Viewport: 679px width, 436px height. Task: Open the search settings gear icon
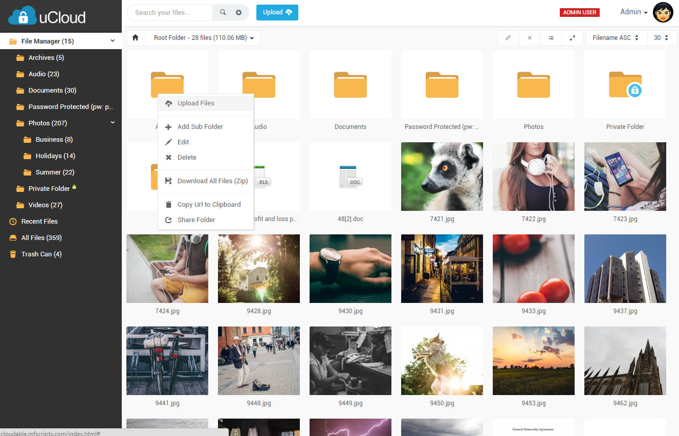tap(238, 12)
